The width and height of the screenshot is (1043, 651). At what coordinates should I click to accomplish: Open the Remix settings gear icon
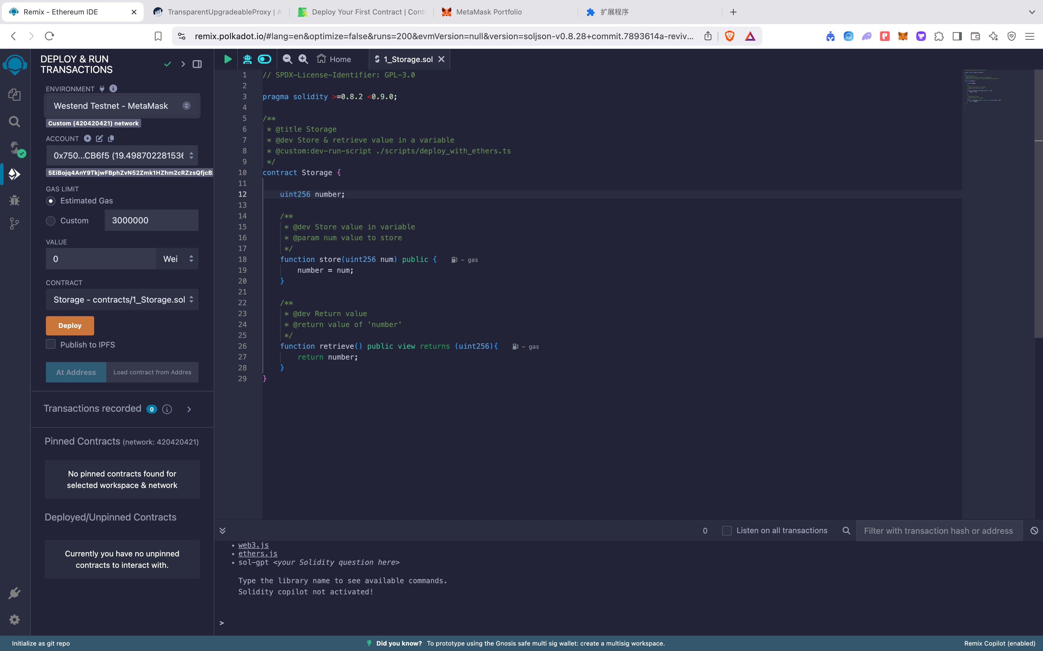[x=14, y=620]
